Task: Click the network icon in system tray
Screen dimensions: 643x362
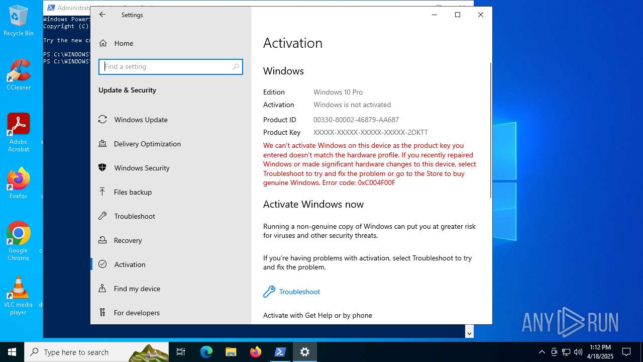Action: click(x=566, y=352)
